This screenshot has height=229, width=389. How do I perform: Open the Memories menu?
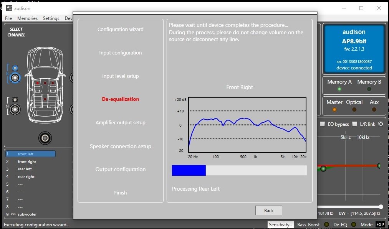coord(27,18)
